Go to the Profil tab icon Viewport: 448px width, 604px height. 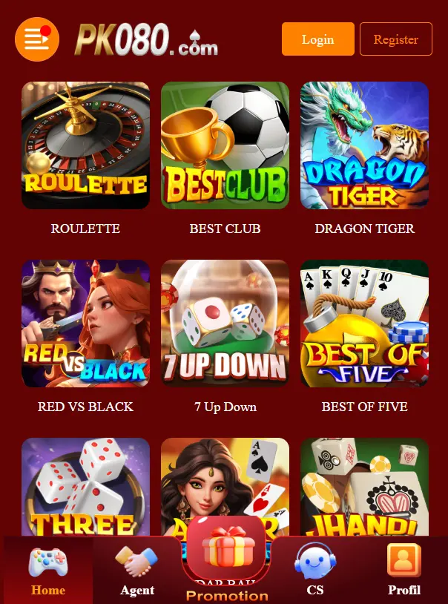403,560
